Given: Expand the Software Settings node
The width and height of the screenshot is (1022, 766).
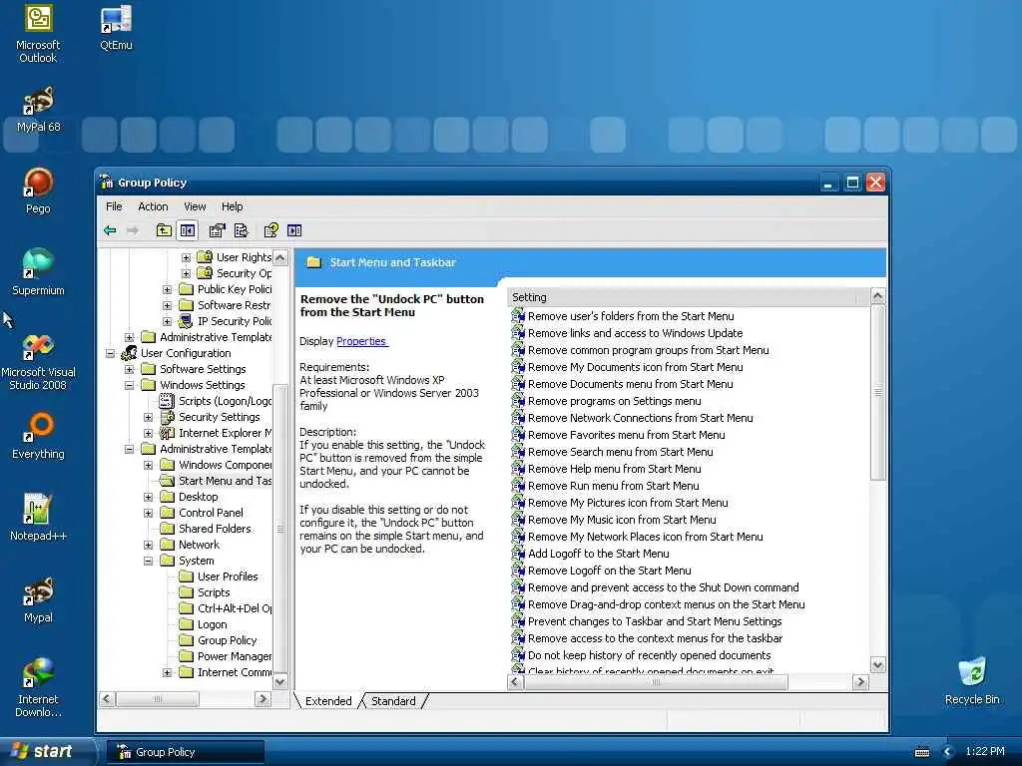Looking at the screenshot, I should click(129, 369).
